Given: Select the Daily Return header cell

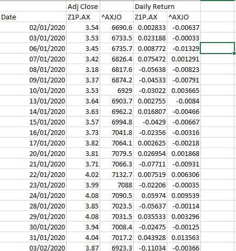Looking at the screenshot, I should point(150,6).
